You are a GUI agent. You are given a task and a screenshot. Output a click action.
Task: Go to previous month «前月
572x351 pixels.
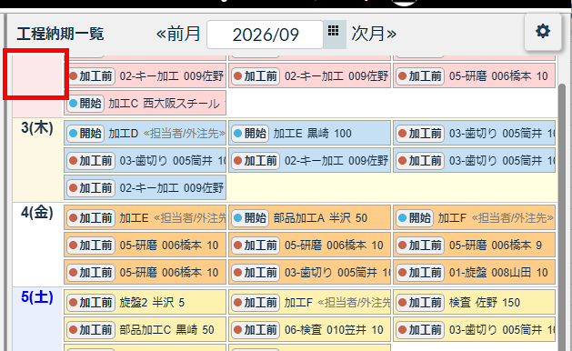click(178, 34)
